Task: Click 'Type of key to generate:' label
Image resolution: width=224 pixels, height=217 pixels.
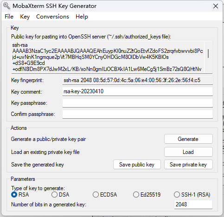Action: click(38, 188)
